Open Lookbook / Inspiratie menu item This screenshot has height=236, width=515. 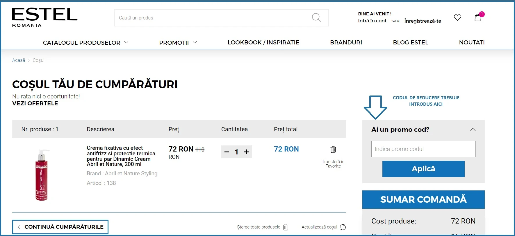pyautogui.click(x=263, y=42)
